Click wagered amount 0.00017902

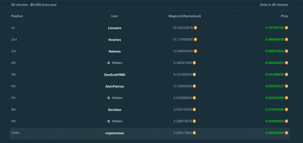click(x=183, y=133)
